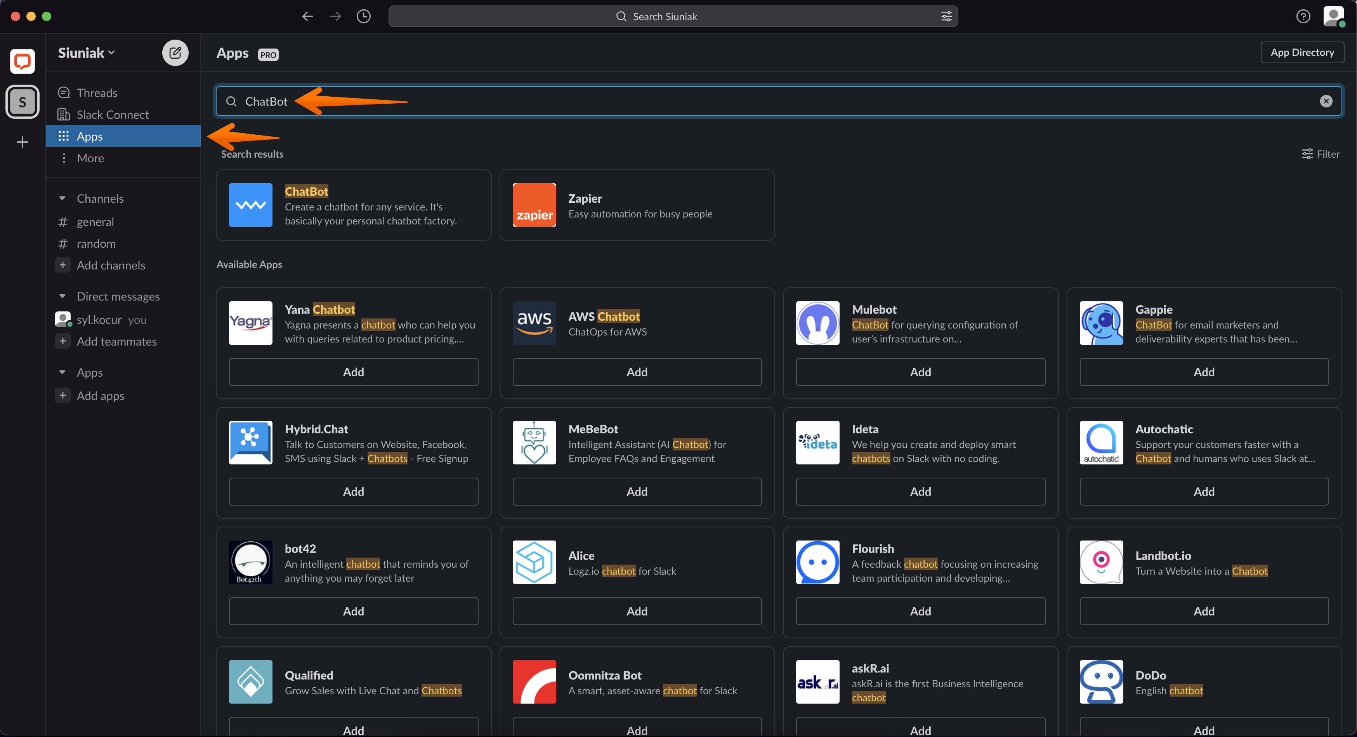1357x737 pixels.
Task: Click the Alice cube logo
Action: click(534, 562)
